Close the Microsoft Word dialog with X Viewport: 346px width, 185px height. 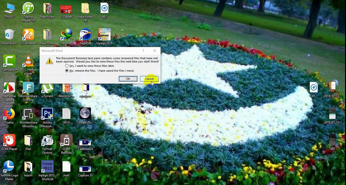tap(155, 51)
